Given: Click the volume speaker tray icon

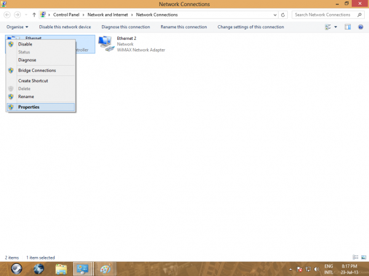Looking at the screenshot, I should 317,269.
